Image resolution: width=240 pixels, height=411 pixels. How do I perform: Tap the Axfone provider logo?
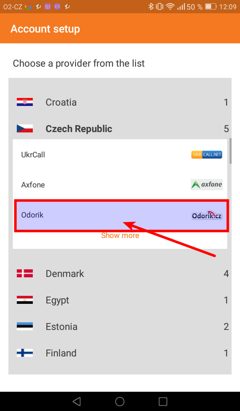point(206,185)
